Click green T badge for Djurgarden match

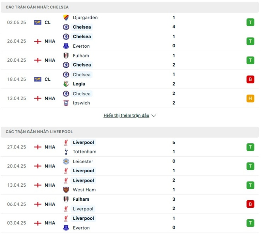pos(250,23)
